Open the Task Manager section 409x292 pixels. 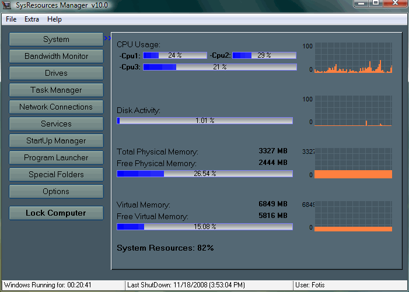pyautogui.click(x=57, y=90)
